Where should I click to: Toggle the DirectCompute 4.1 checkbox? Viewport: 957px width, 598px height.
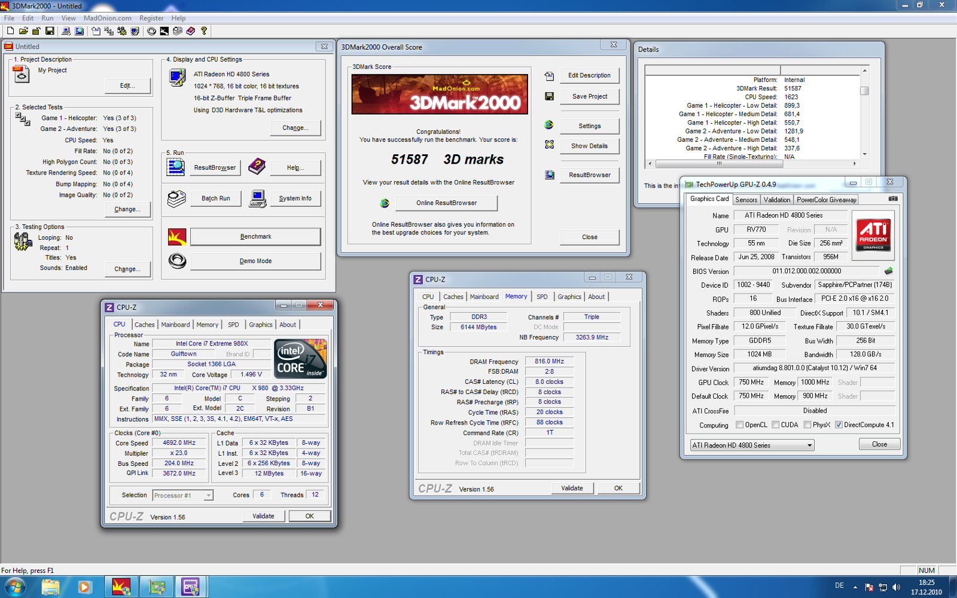(x=839, y=425)
